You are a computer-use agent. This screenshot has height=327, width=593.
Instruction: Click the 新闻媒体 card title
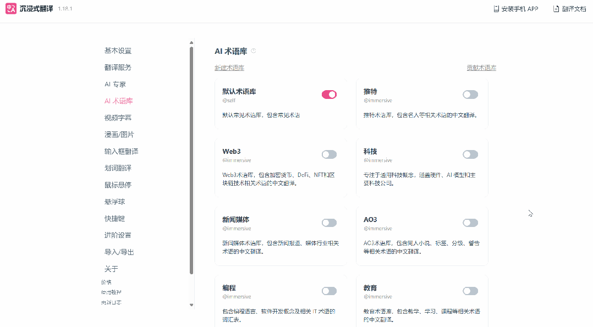tap(235, 220)
